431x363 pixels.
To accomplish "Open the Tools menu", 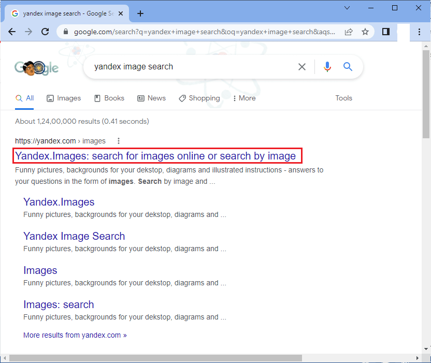I will [343, 98].
